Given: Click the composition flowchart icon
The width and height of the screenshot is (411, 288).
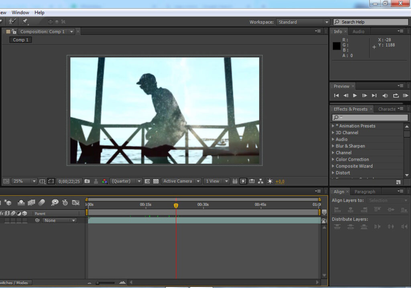Looking at the screenshot, I should click(260, 181).
